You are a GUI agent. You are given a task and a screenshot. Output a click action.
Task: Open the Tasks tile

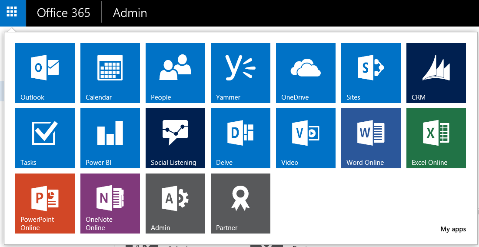coord(45,138)
